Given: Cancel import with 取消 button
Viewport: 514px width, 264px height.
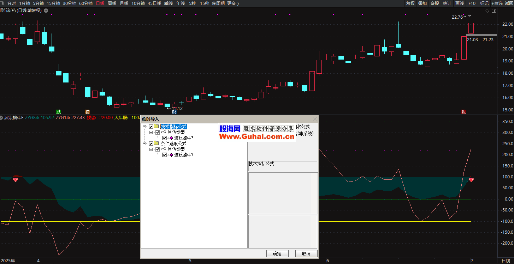Looking at the screenshot, I should (306, 253).
